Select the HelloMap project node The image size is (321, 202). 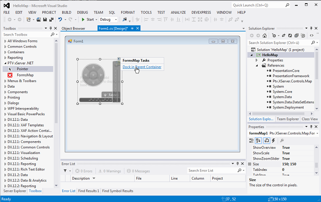click(270, 55)
